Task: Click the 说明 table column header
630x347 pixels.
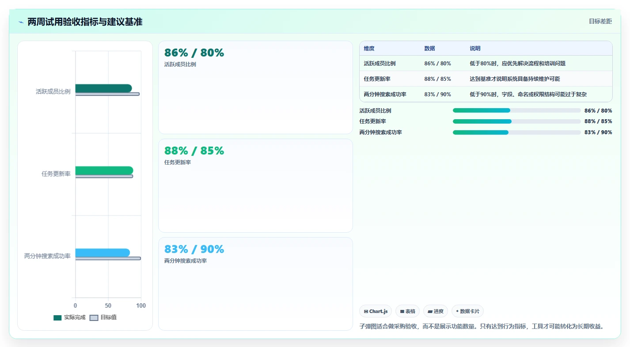Action: coord(475,49)
